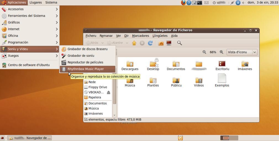279x141 pixels.
Task: Open the Descargues folder
Action: pyautogui.click(x=130, y=66)
